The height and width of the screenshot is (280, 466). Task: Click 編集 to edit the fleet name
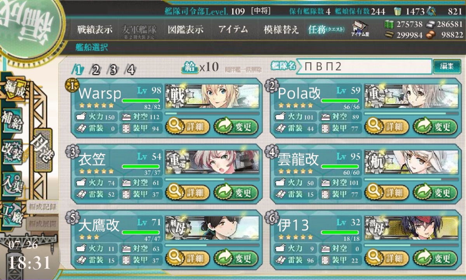[x=447, y=66]
